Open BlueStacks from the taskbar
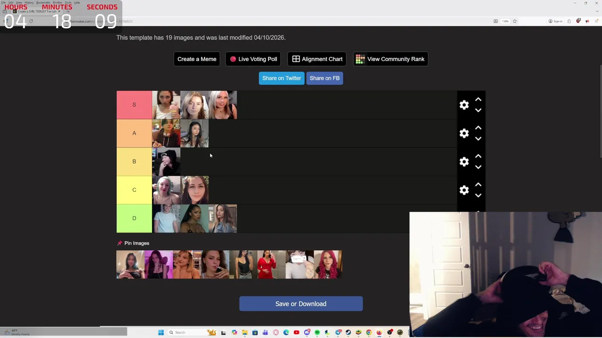Viewport: 602px width, 338px height. pos(358,332)
